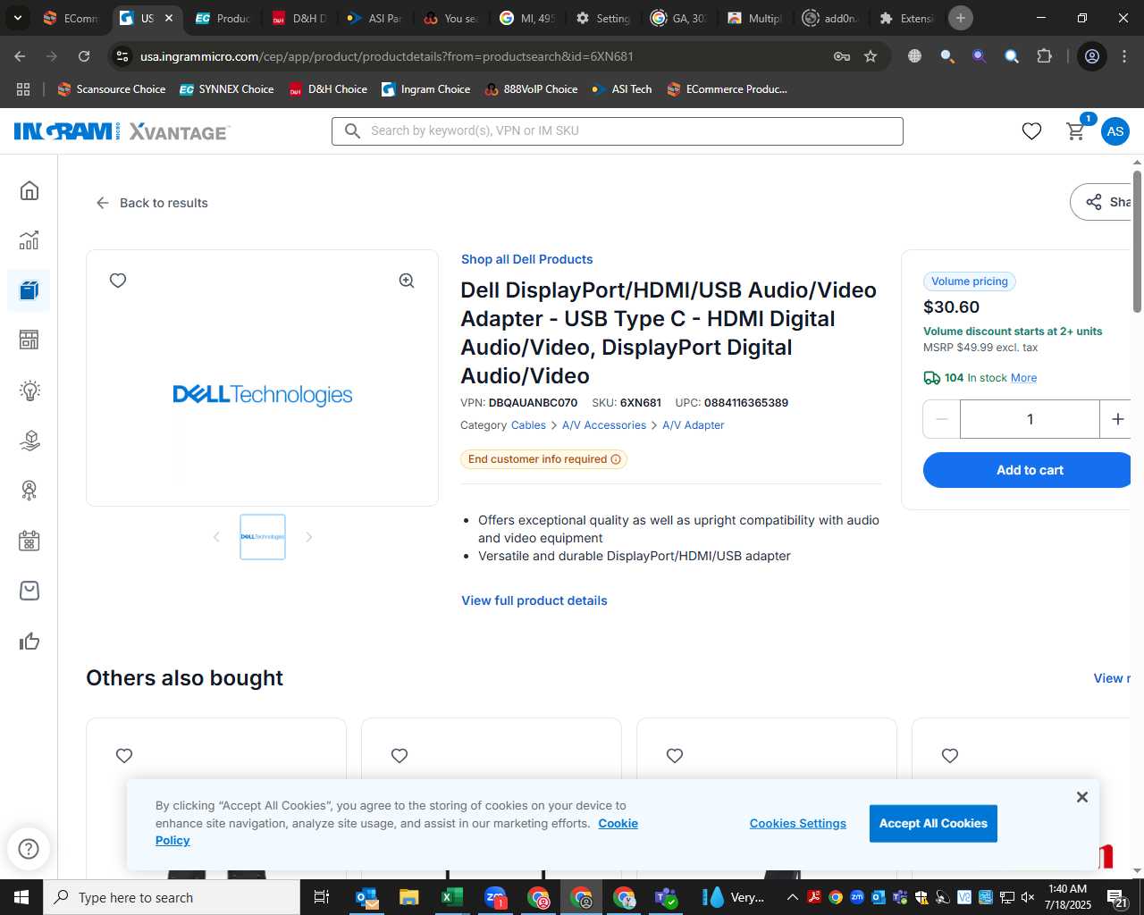Open the Windows Start menu
Image resolution: width=1144 pixels, height=915 pixels.
[21, 897]
